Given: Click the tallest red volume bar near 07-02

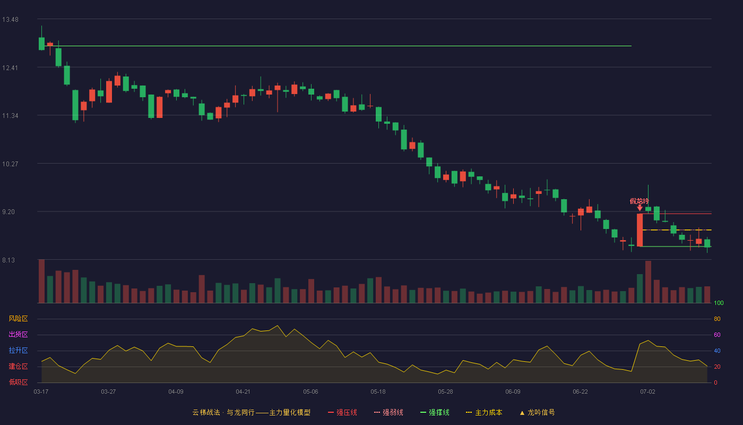Looking at the screenshot, I should point(648,282).
